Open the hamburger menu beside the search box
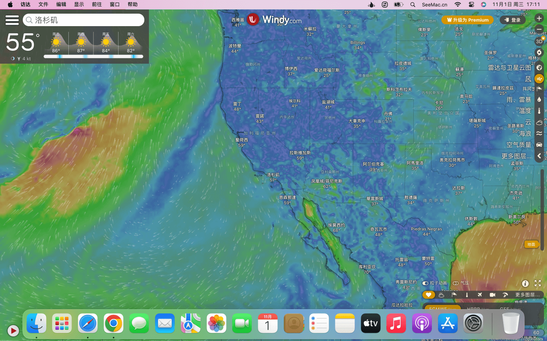547x341 pixels. click(x=12, y=20)
